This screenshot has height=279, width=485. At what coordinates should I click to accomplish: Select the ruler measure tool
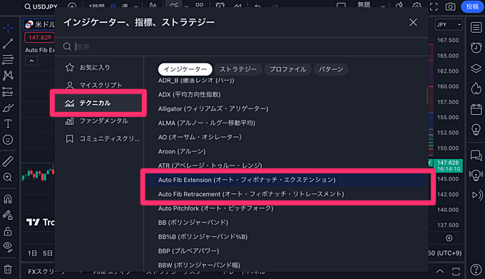[x=8, y=161]
